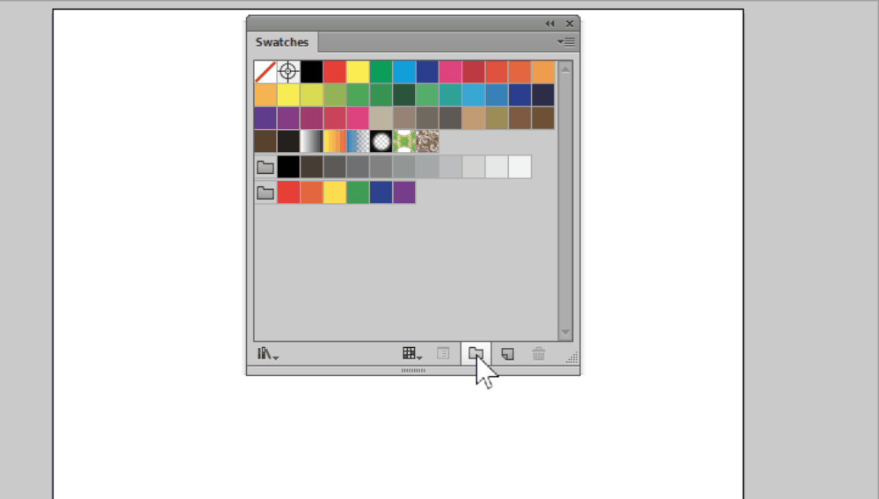Select the Registration crosshair swatch

288,72
